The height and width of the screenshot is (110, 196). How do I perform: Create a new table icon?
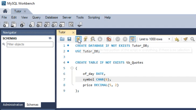point(39,25)
